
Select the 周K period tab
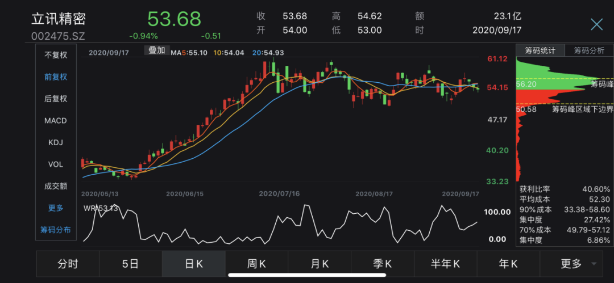click(x=256, y=264)
